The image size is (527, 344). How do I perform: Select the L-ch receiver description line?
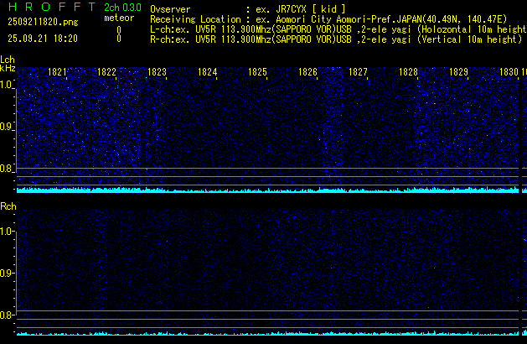(x=338, y=29)
